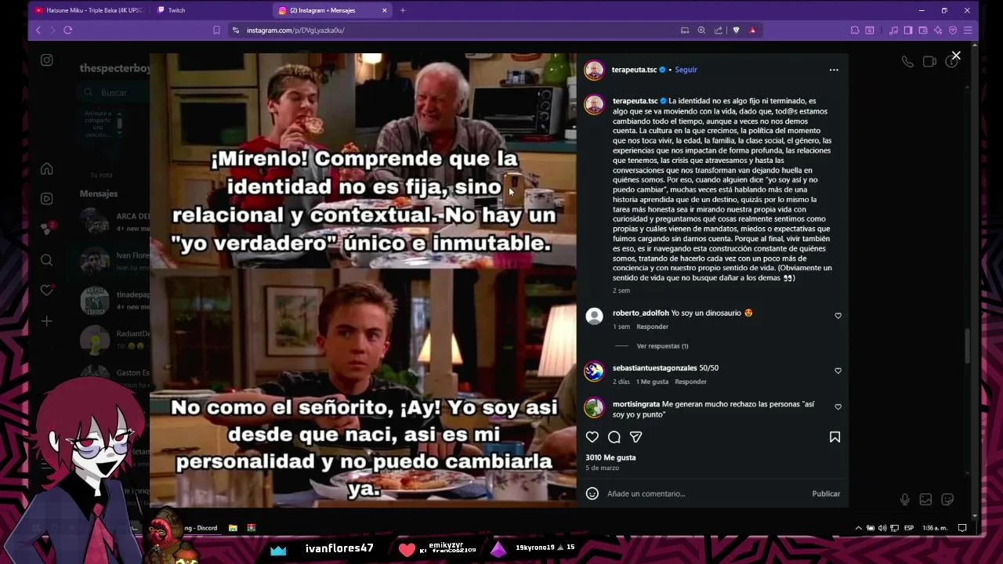Open a new browser tab
Image resolution: width=1003 pixels, height=564 pixels.
click(x=403, y=10)
